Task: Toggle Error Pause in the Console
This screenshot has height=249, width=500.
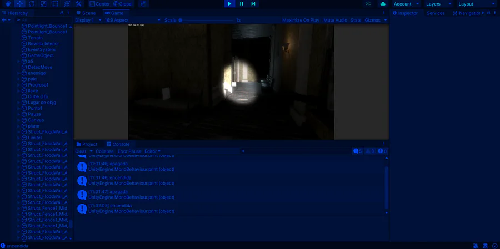Action: point(129,151)
